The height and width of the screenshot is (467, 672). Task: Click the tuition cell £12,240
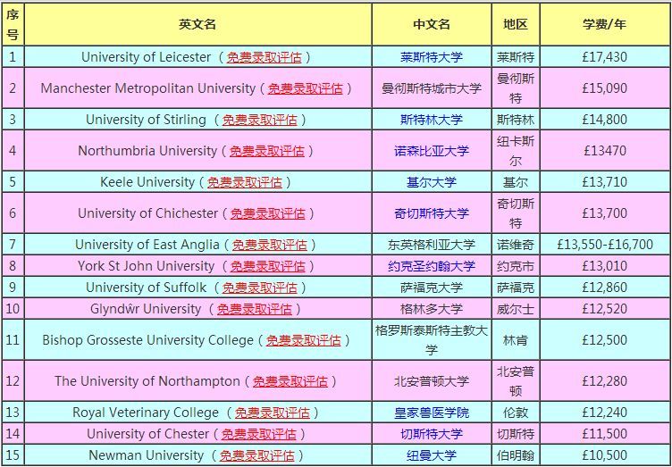[605, 413]
